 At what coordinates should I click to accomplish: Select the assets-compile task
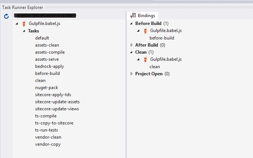50,52
